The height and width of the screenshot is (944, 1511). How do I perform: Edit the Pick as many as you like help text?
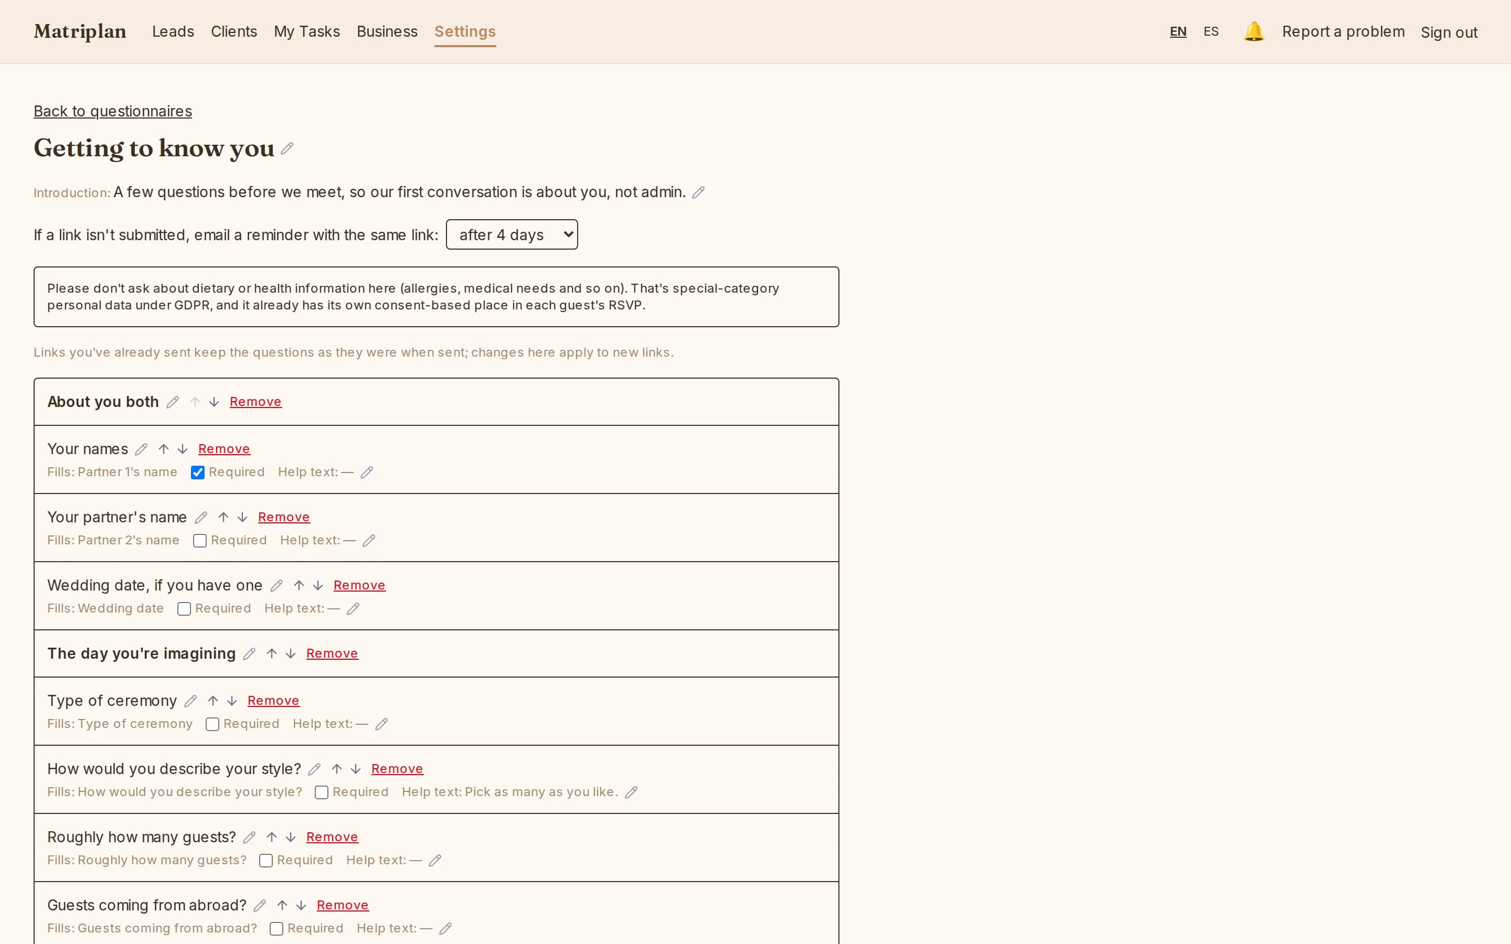coord(631,792)
